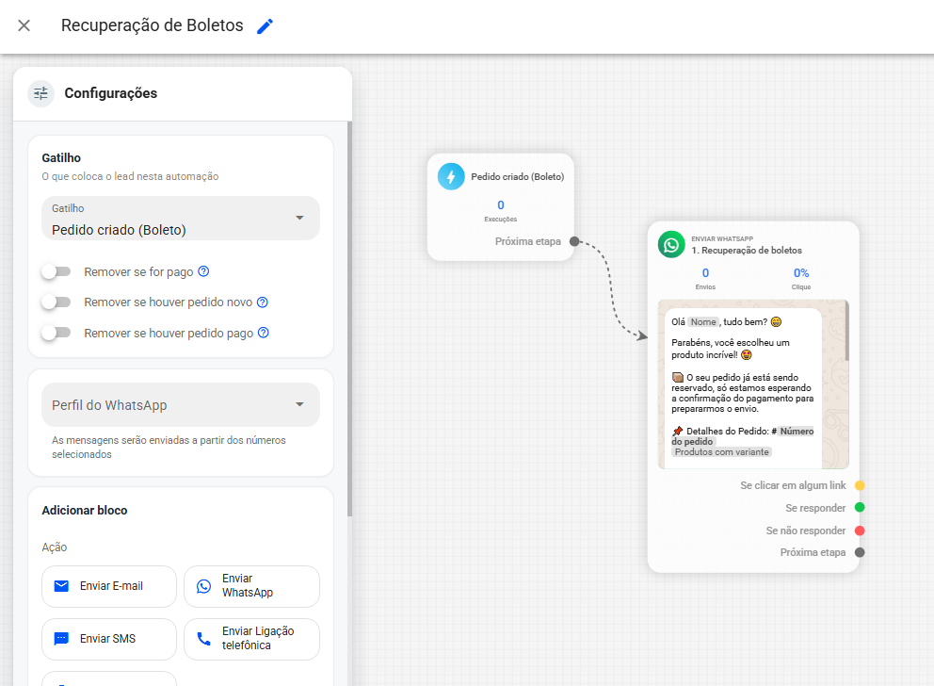Viewport: 934px width, 686px height.
Task: Select the Pedido criado (Boleto) node title
Action: click(518, 177)
